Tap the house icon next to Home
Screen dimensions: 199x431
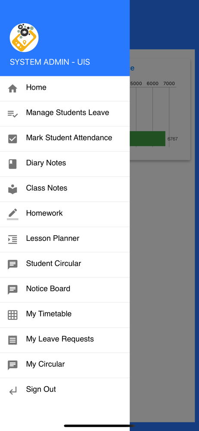pyautogui.click(x=12, y=88)
